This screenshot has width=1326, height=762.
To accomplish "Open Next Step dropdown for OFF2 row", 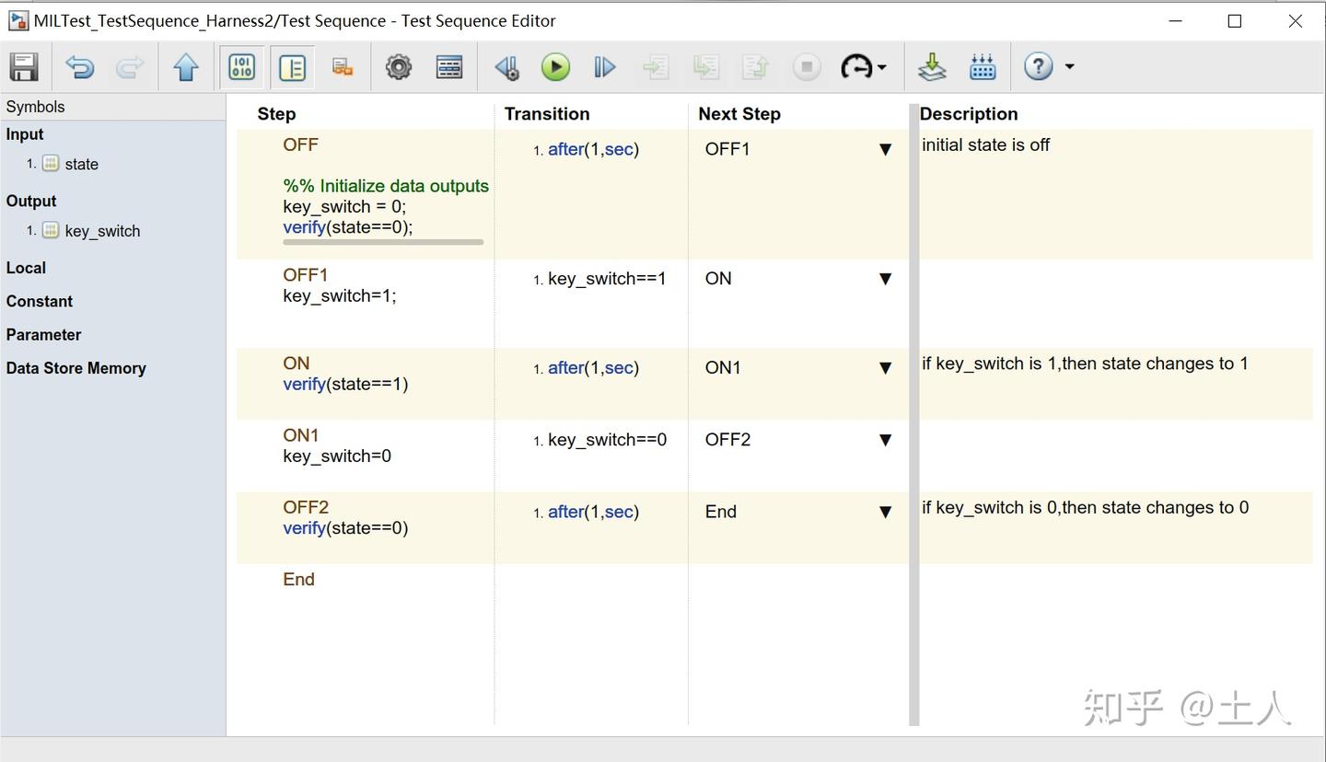I will pos(885,513).
